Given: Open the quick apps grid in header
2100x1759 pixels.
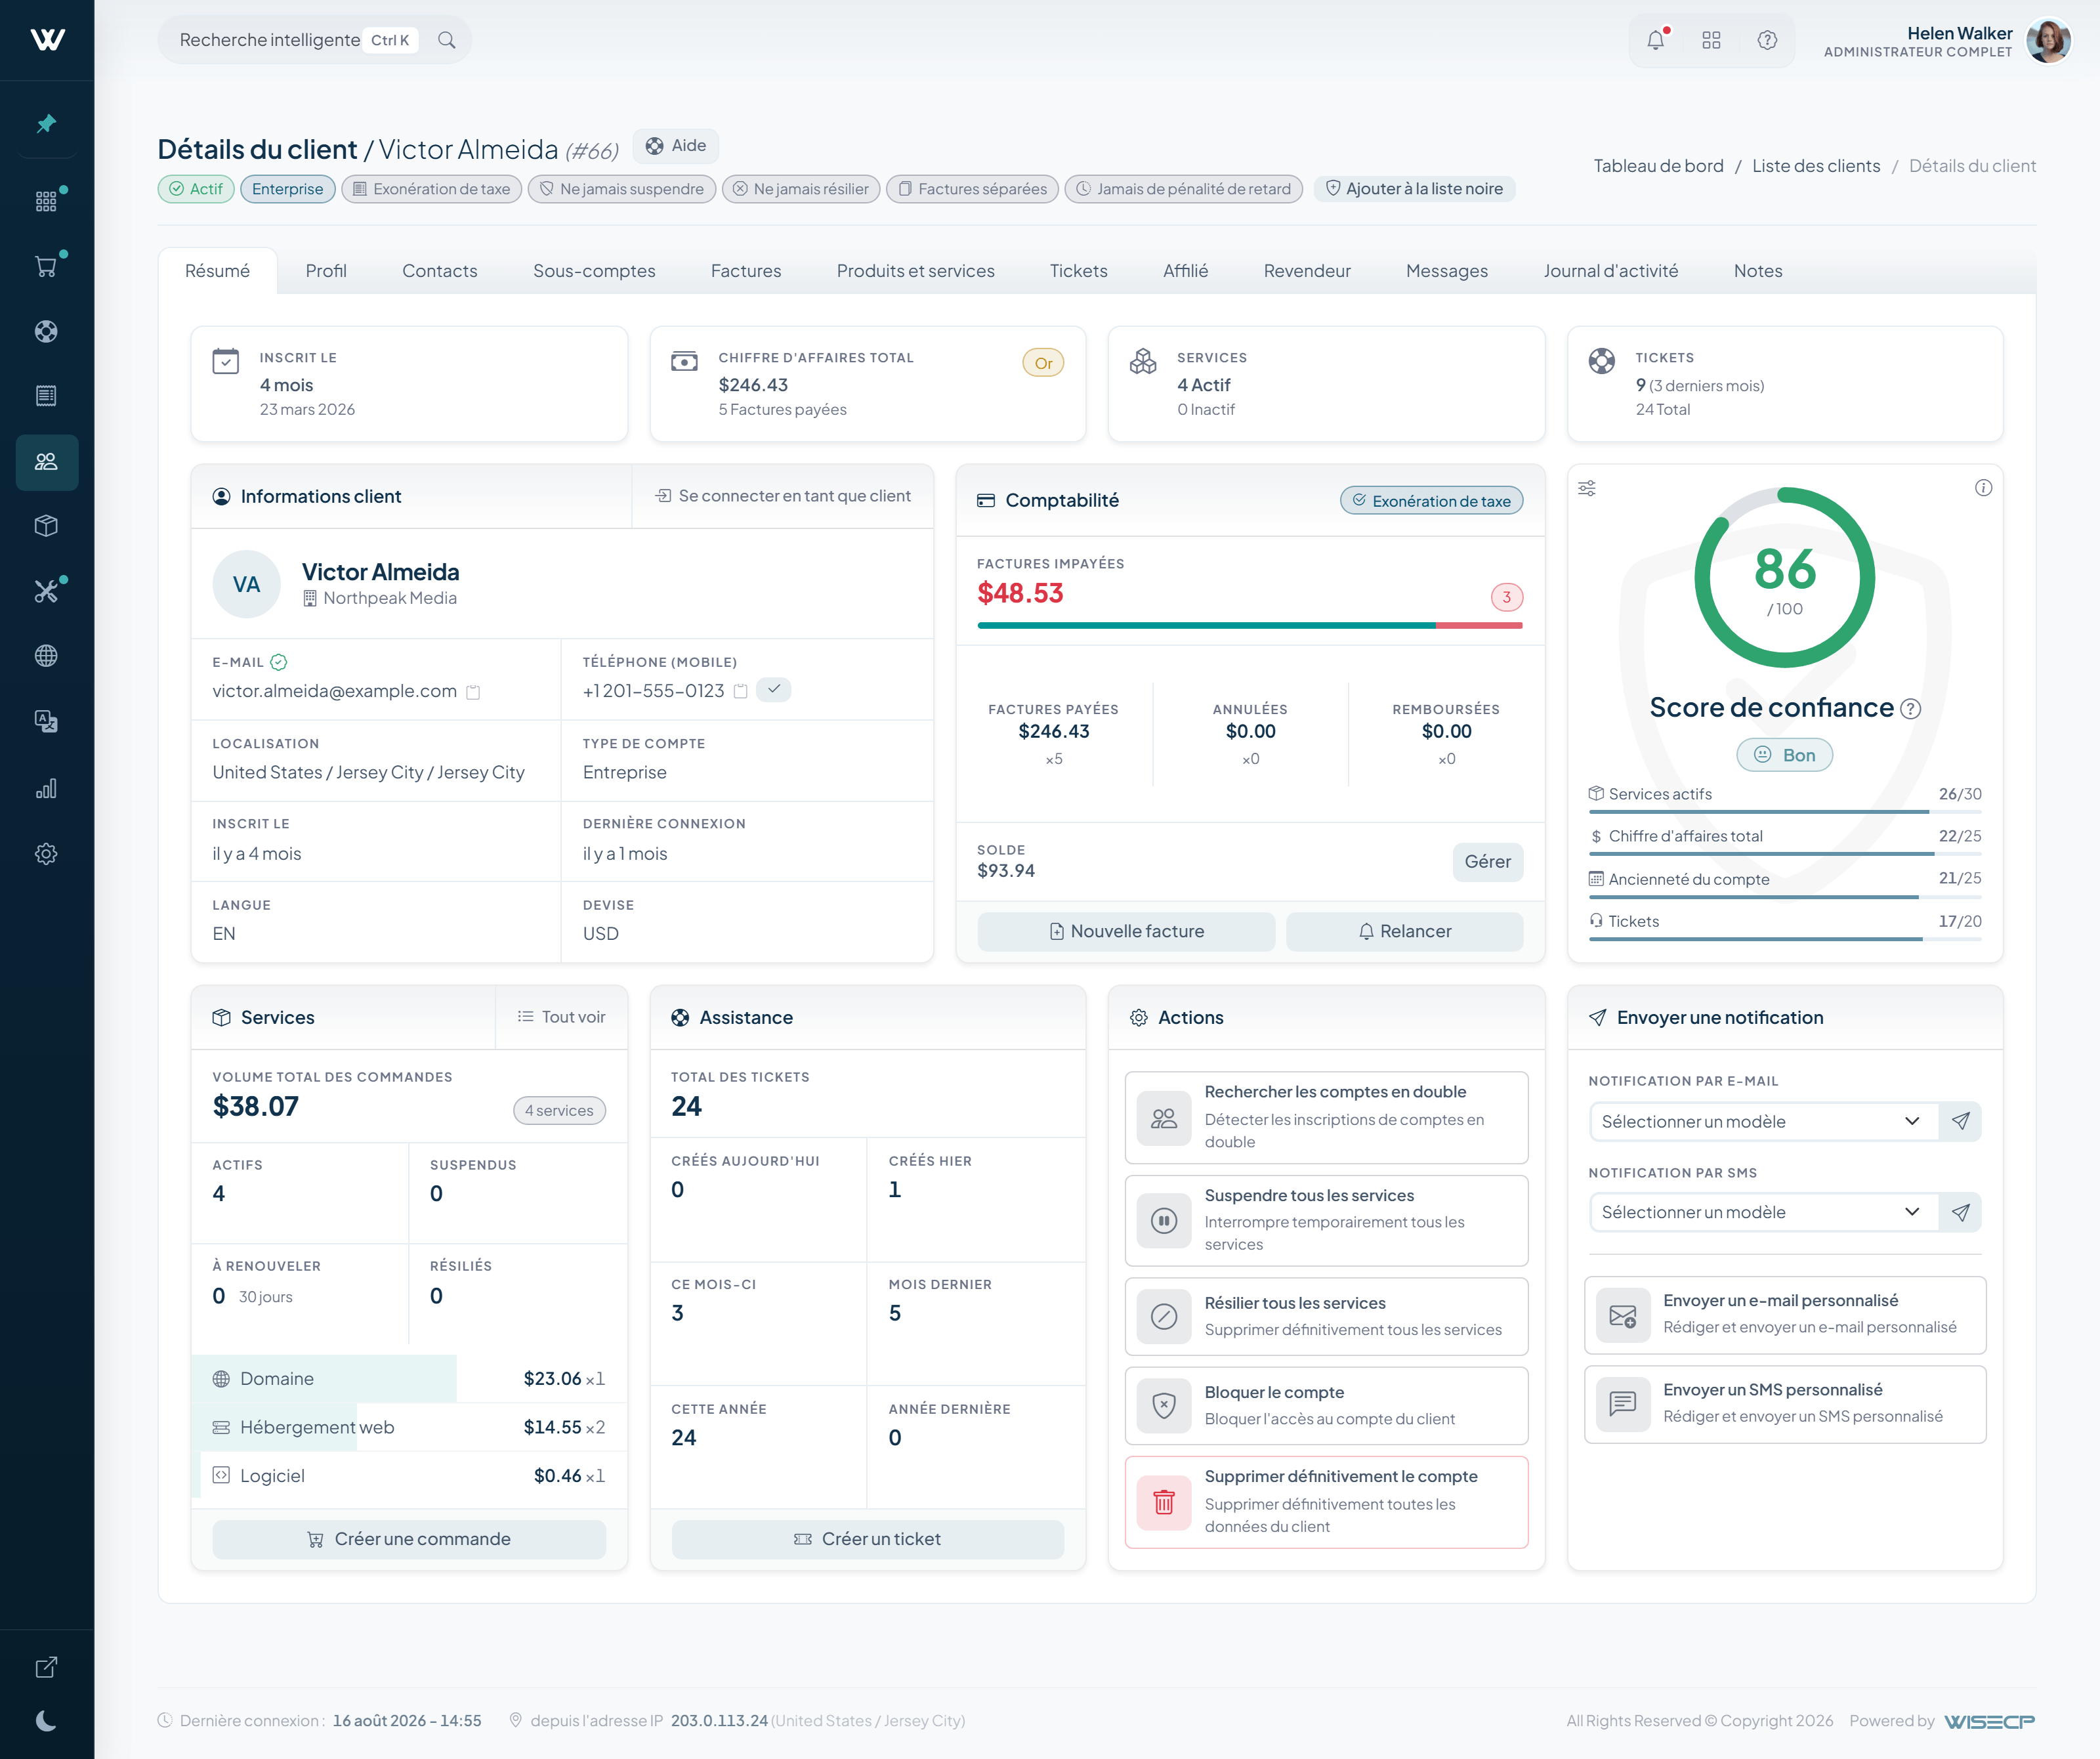Looking at the screenshot, I should (1711, 40).
